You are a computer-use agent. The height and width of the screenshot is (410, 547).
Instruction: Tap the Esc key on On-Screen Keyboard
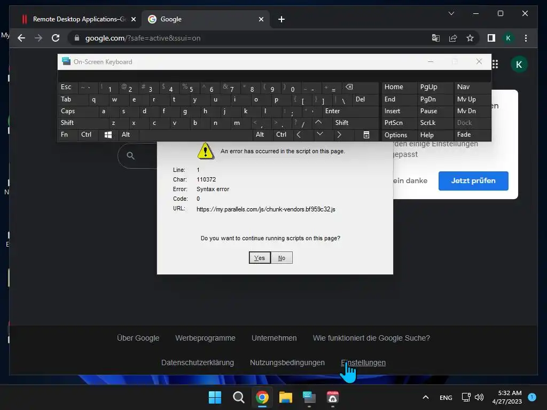pos(68,87)
